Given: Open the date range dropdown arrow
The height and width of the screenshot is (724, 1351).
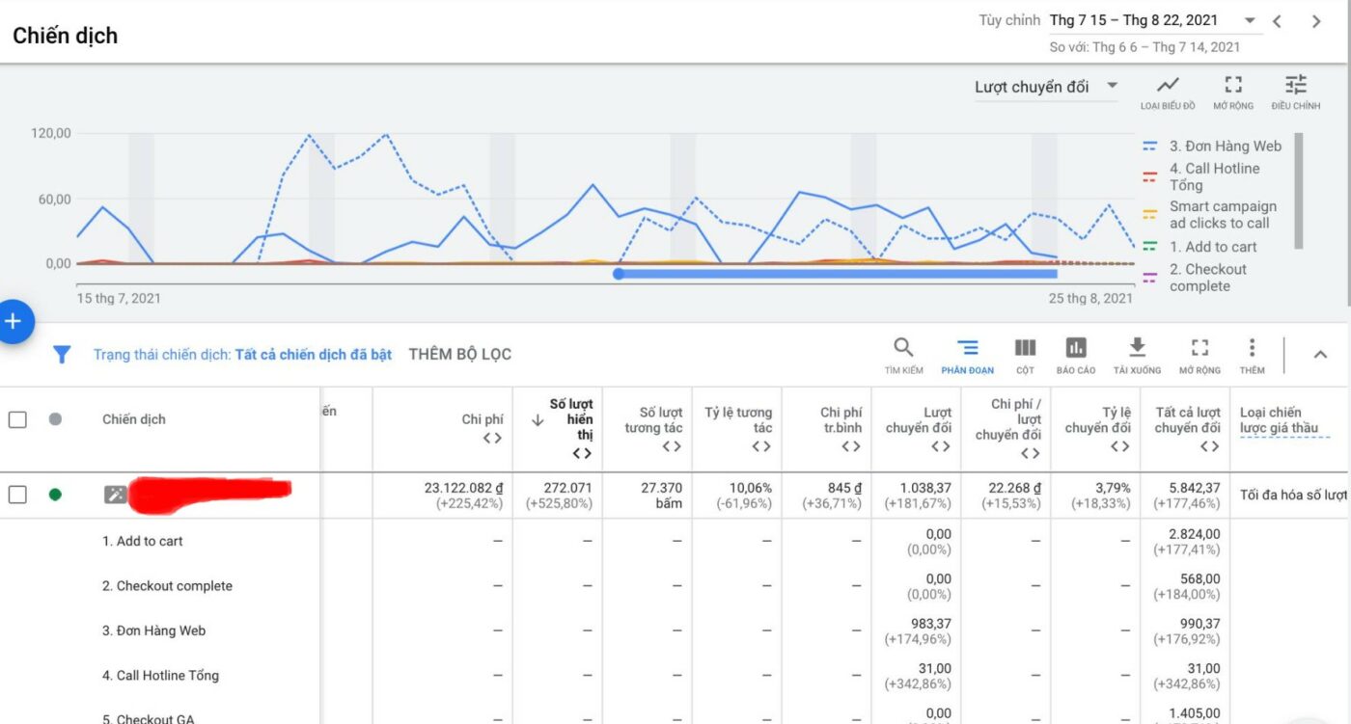Looking at the screenshot, I should [1250, 20].
